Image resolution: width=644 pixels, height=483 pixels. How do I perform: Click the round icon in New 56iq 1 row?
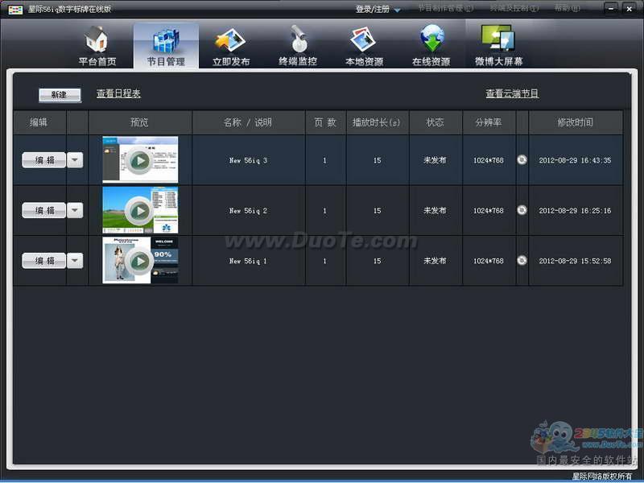coord(522,260)
